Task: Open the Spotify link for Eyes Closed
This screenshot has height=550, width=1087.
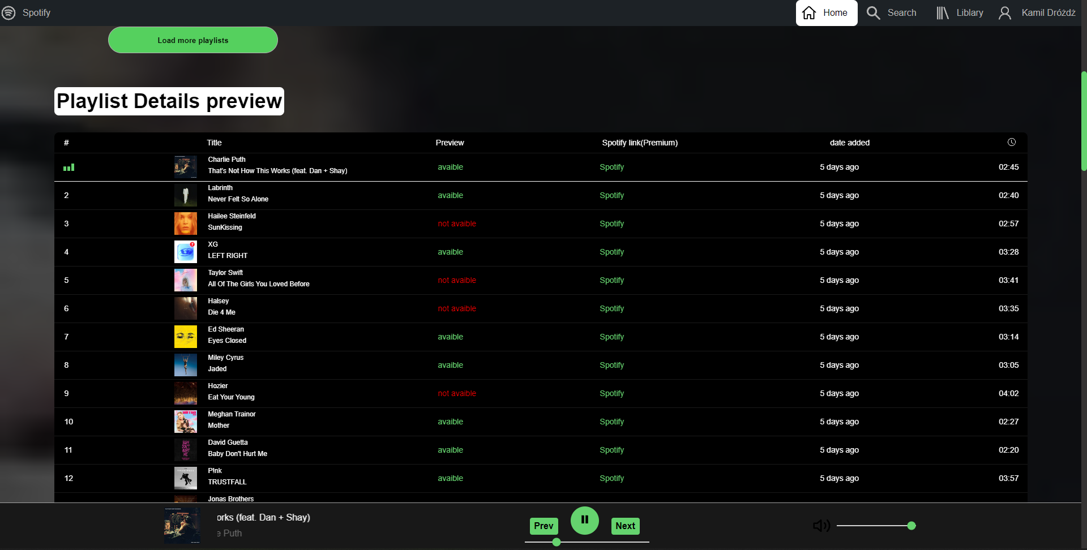Action: coord(611,337)
